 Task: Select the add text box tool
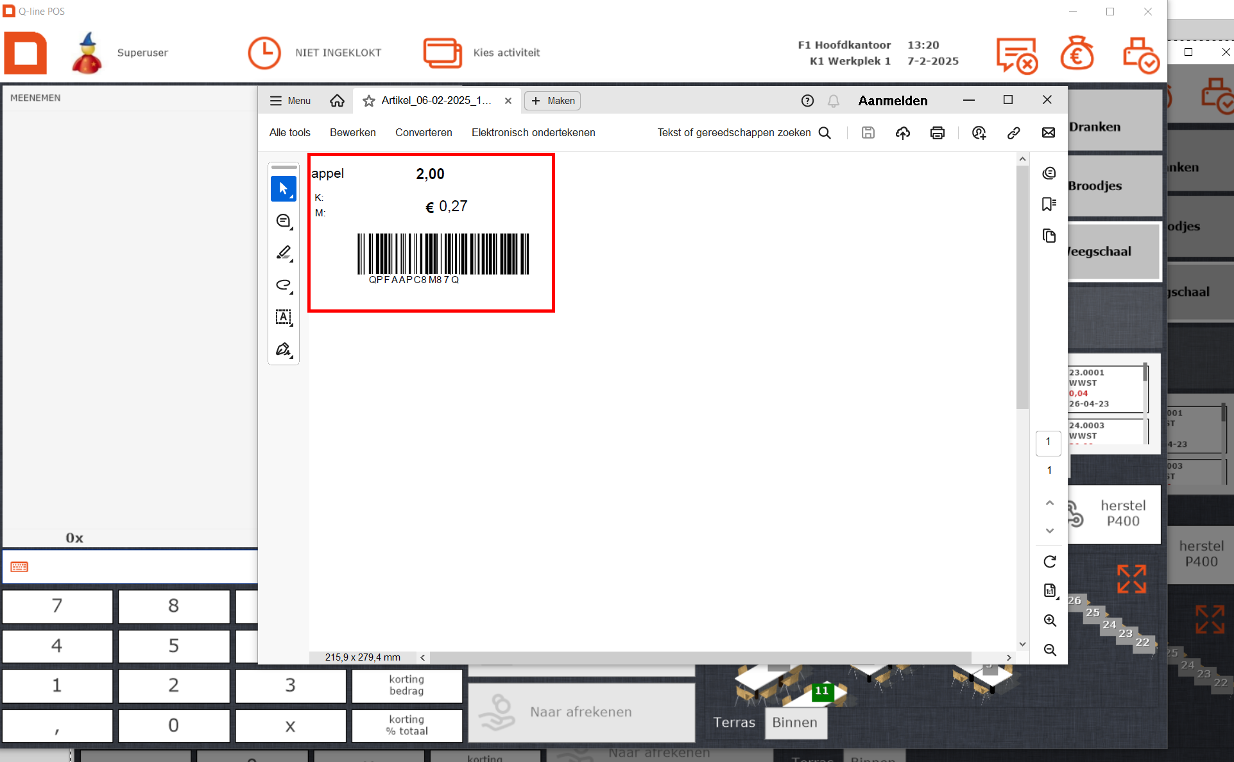[283, 317]
